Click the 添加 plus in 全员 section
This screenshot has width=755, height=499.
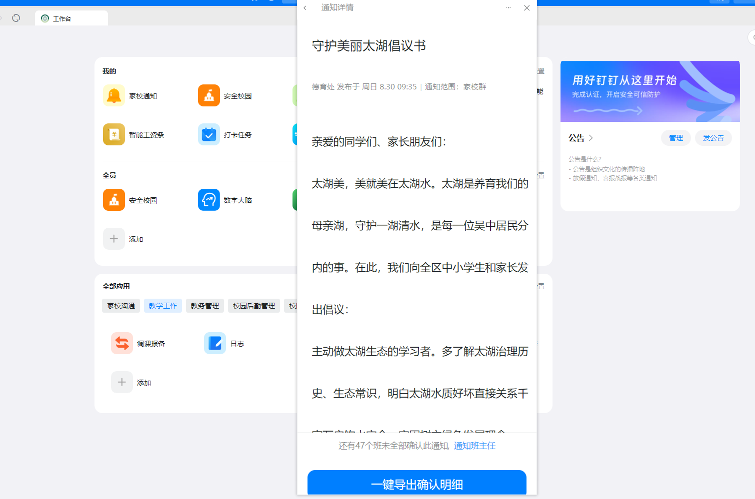click(x=113, y=239)
